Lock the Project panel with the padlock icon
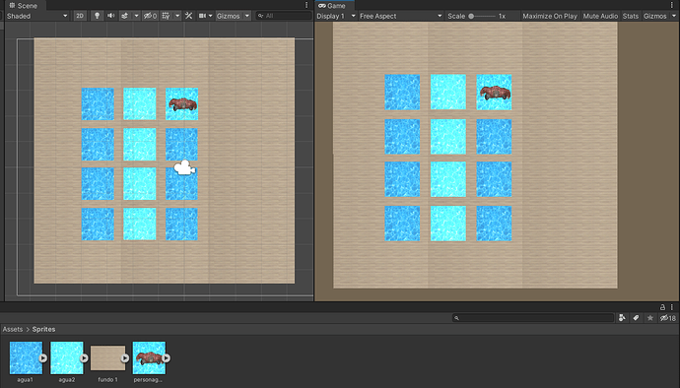This screenshot has width=680, height=388. (x=662, y=307)
